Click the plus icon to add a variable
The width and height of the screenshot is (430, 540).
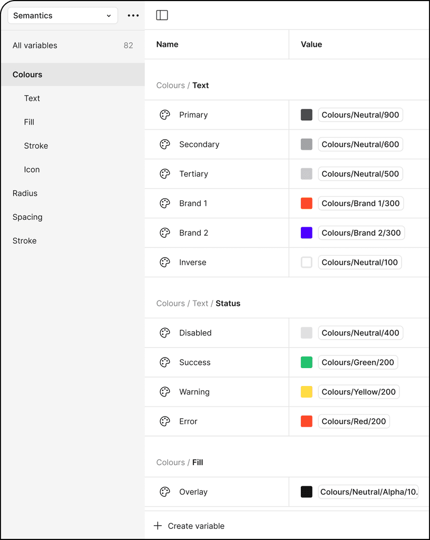coord(158,525)
